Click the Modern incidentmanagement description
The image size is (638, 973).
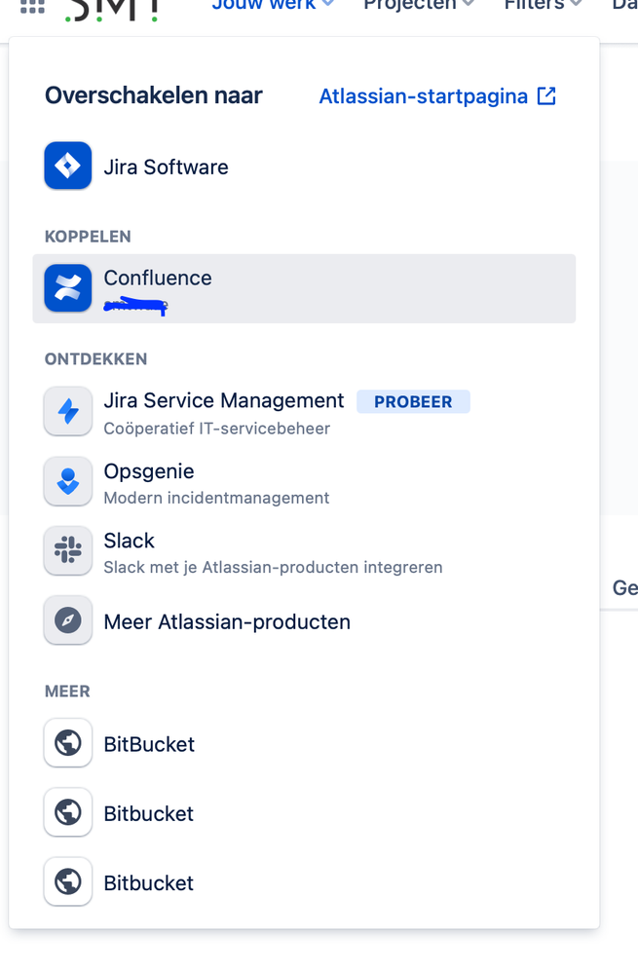click(216, 498)
